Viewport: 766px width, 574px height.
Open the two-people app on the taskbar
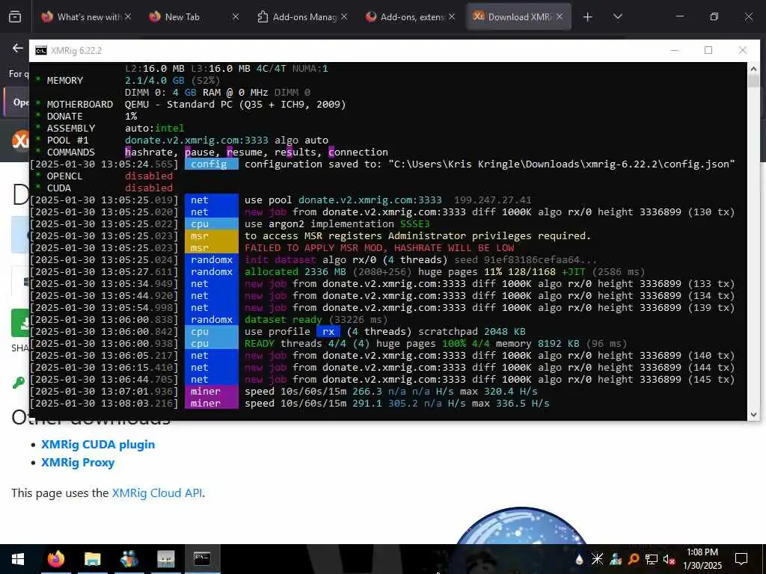coord(129,559)
